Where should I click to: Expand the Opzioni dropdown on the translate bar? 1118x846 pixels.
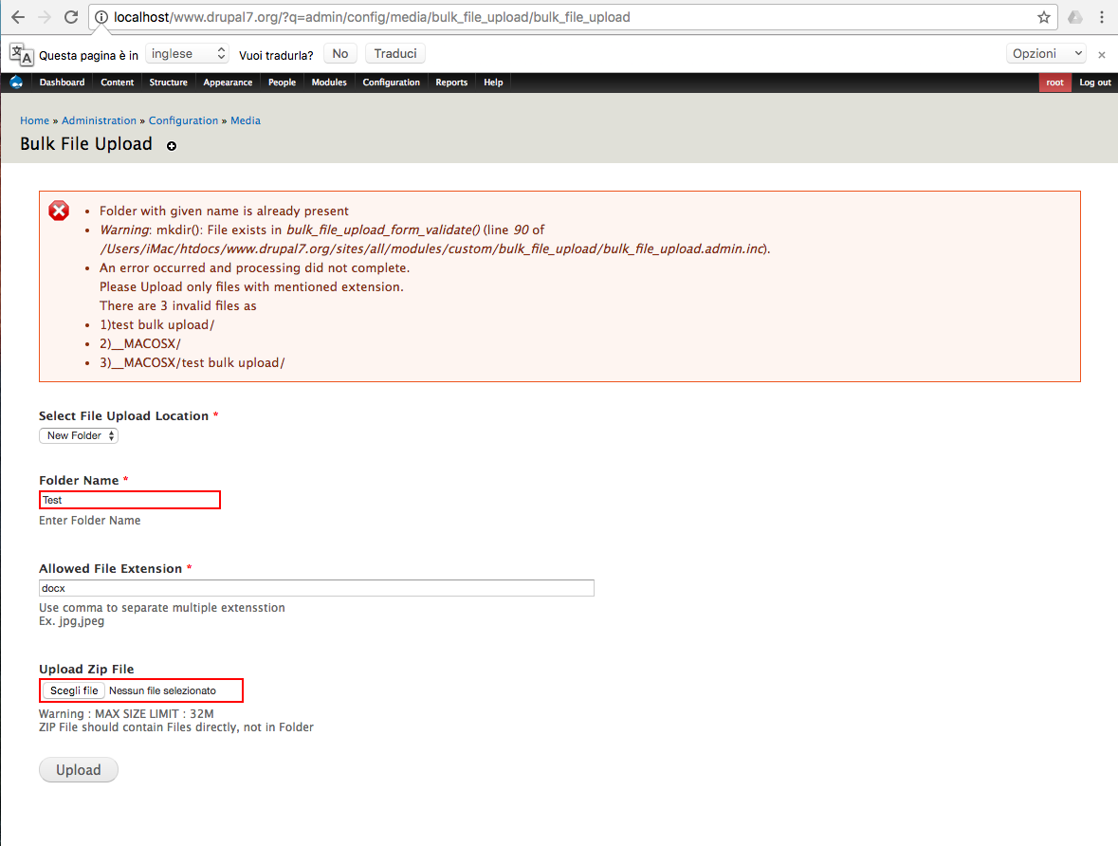coord(1046,53)
